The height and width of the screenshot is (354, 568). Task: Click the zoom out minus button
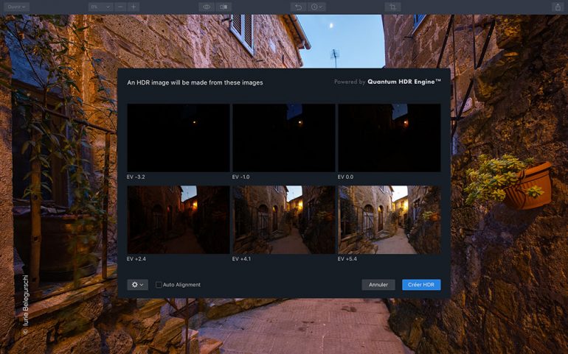coord(120,7)
